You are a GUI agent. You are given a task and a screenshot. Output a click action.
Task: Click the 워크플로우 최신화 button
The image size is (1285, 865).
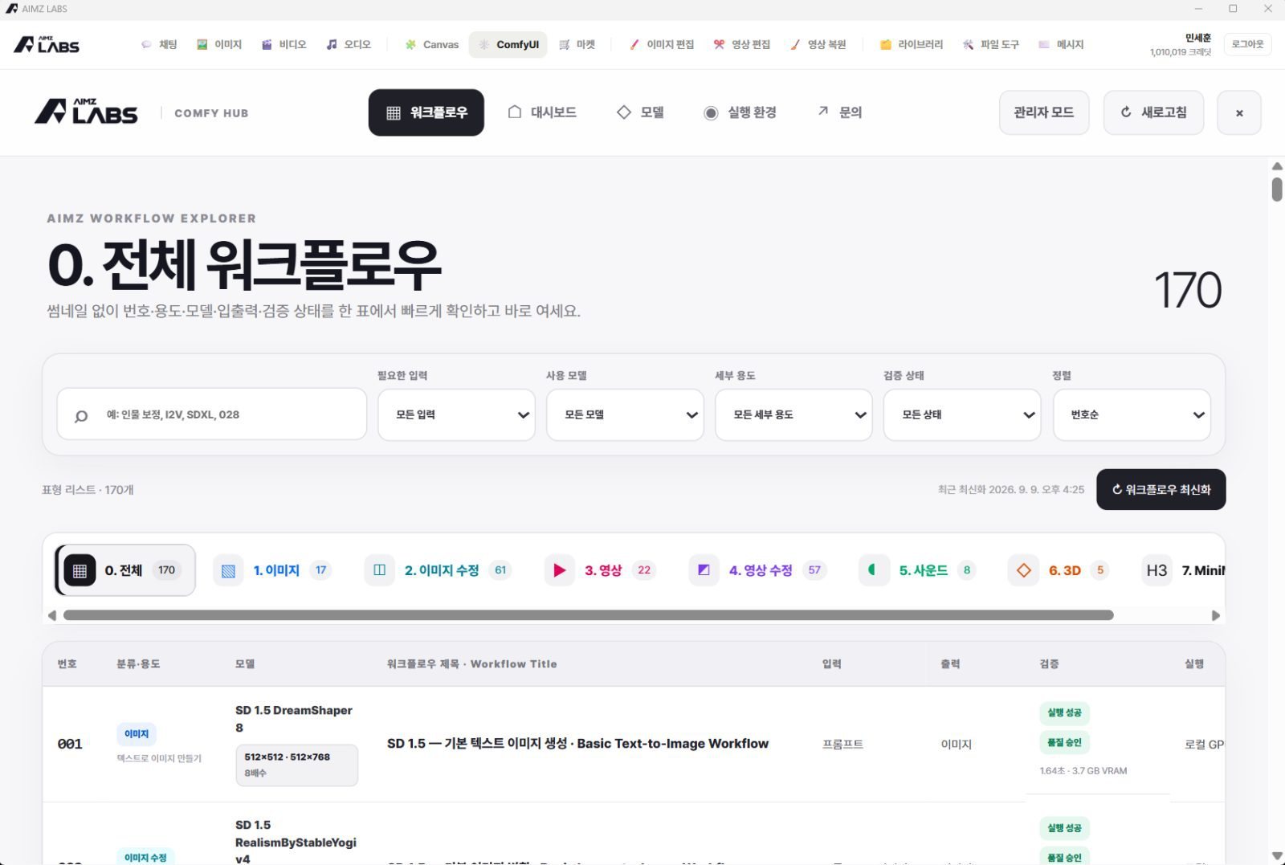click(x=1161, y=490)
